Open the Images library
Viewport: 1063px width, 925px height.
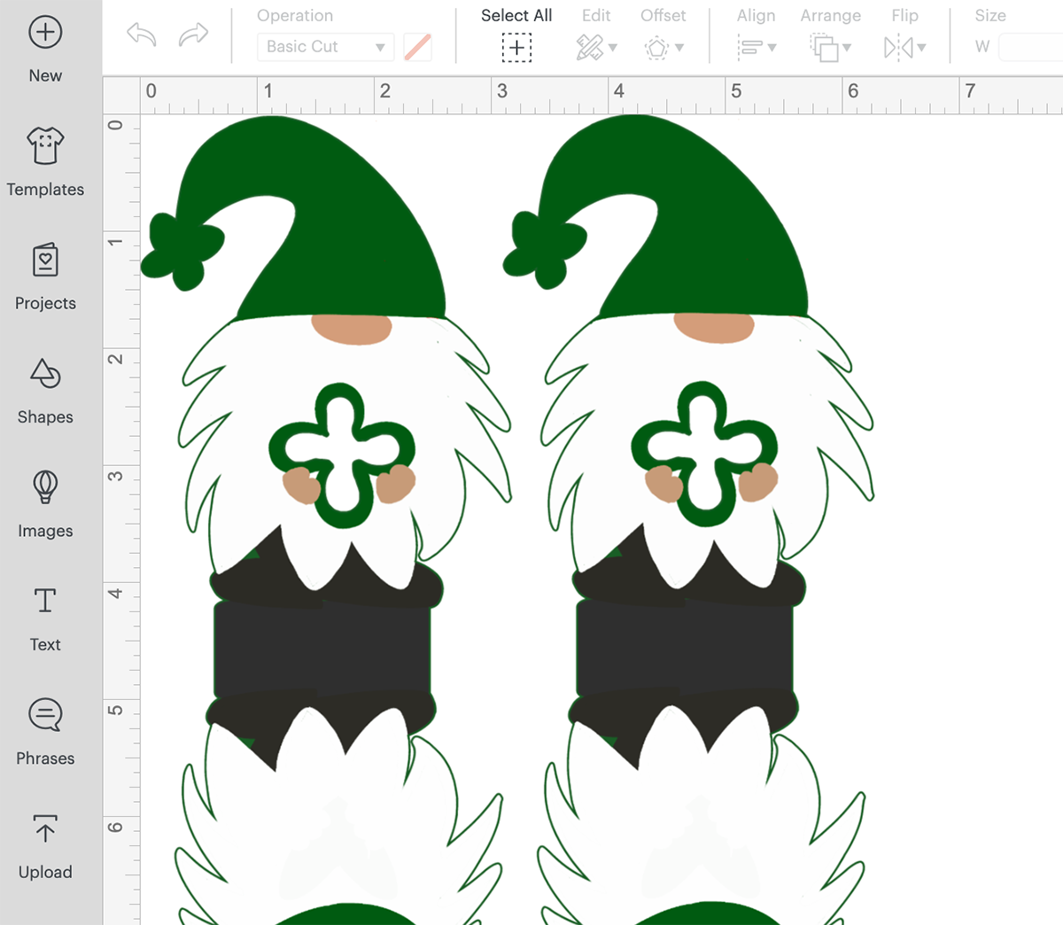(x=45, y=504)
